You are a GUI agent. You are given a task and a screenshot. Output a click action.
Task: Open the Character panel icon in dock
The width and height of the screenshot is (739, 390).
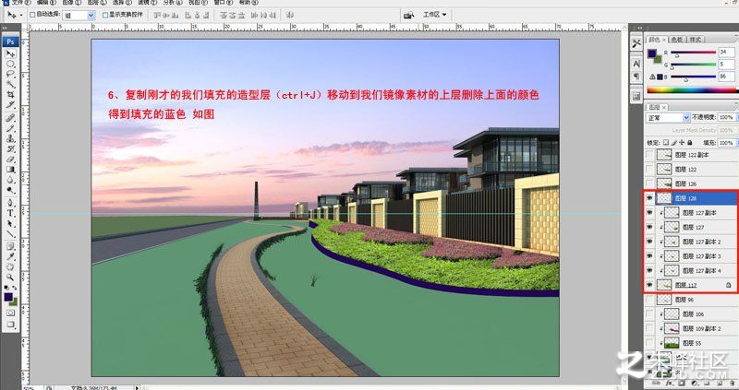[x=636, y=64]
